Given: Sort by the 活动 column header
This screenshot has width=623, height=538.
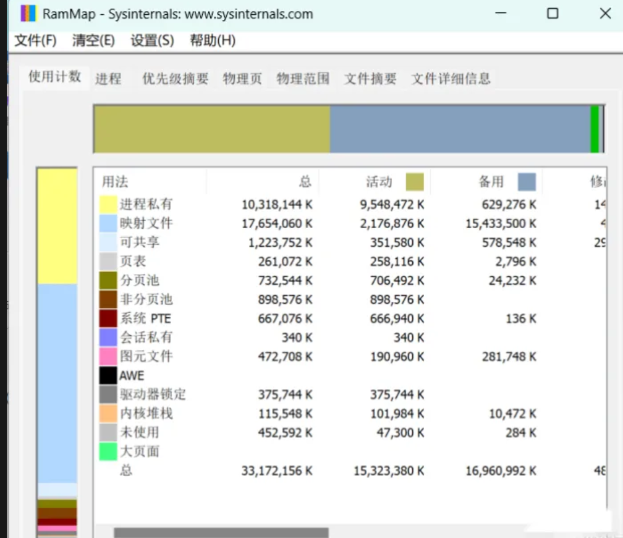Looking at the screenshot, I should coord(375,182).
